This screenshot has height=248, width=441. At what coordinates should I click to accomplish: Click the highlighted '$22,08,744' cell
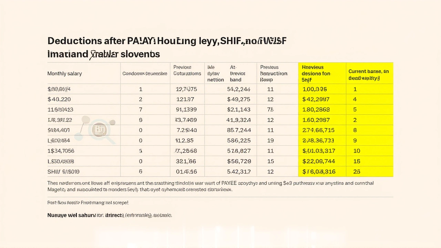[318, 161]
